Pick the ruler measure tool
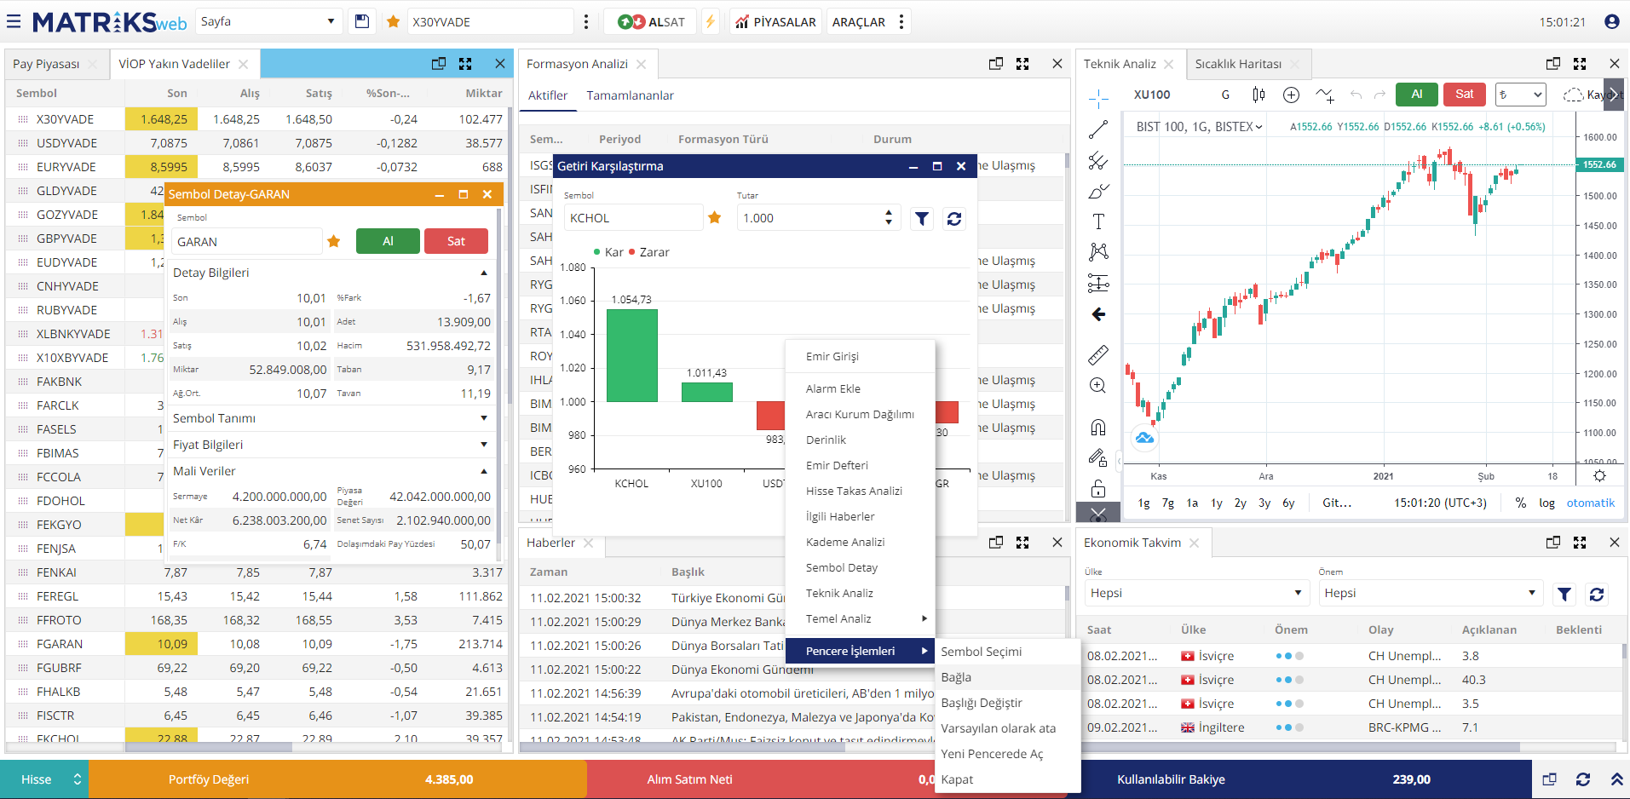Viewport: 1630px width, 799px height. pyautogui.click(x=1098, y=354)
